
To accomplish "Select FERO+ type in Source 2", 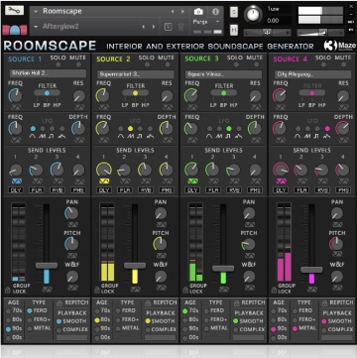I will coord(118,319).
